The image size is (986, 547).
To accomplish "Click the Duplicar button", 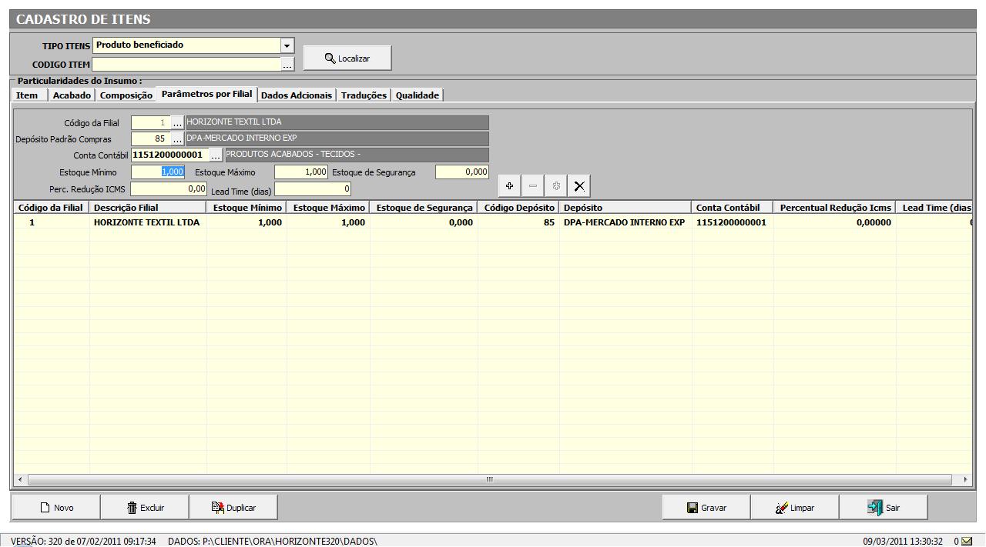I will 233,508.
